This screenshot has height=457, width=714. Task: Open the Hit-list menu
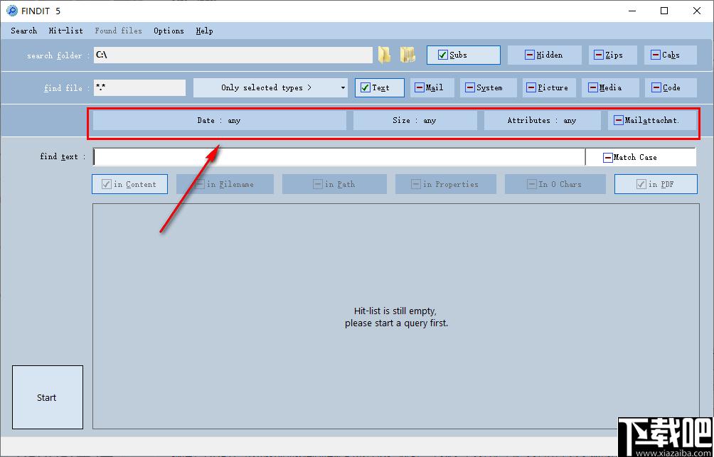click(66, 31)
